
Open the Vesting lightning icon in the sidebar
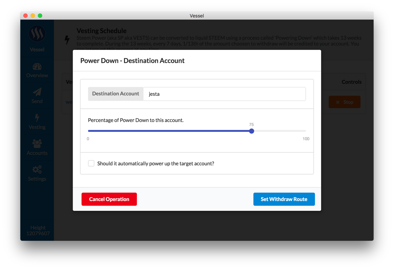coord(37,118)
